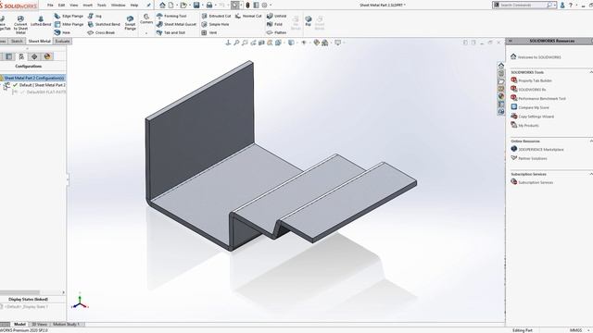Viewport: 593px width, 333px height.
Task: Open the Options gear icon
Action: pyautogui.click(x=264, y=5)
